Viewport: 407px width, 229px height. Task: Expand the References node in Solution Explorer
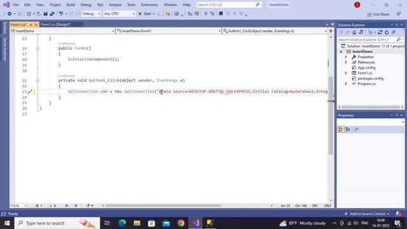tap(346, 62)
